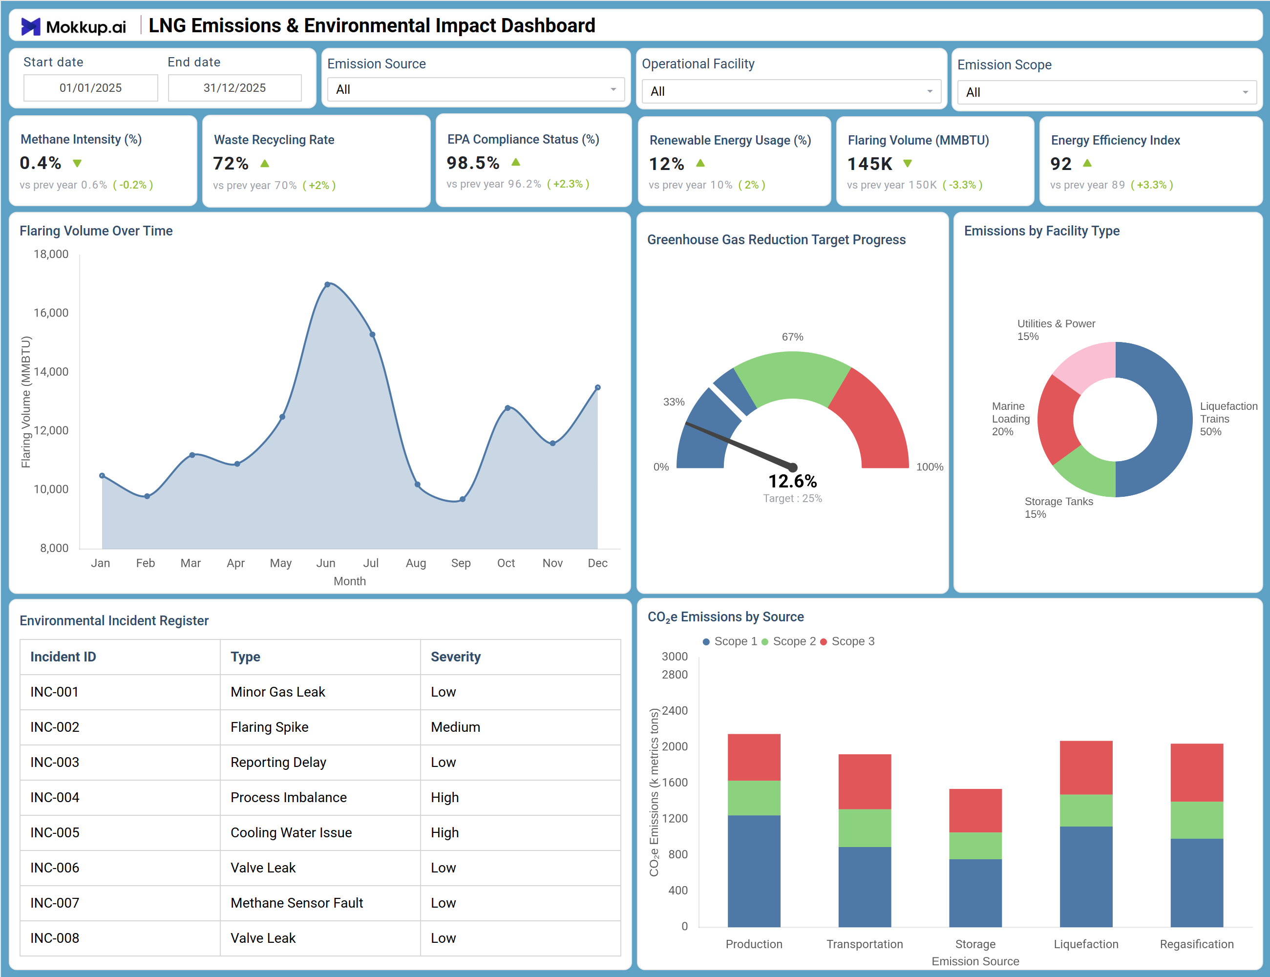Click the Methane Intensity down-trend arrow

tap(77, 164)
